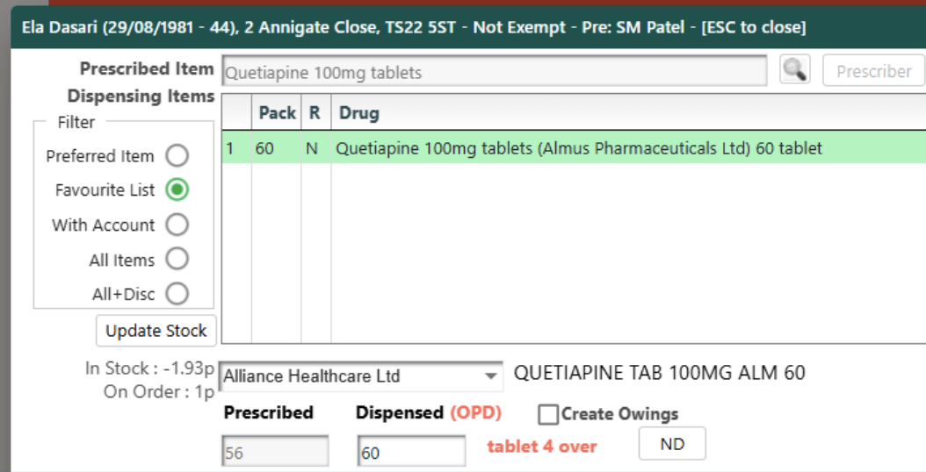Viewport: 926px width, 472px height.
Task: Open the Alliance Healthcare Ltd supplier dropdown
Action: [x=490, y=376]
